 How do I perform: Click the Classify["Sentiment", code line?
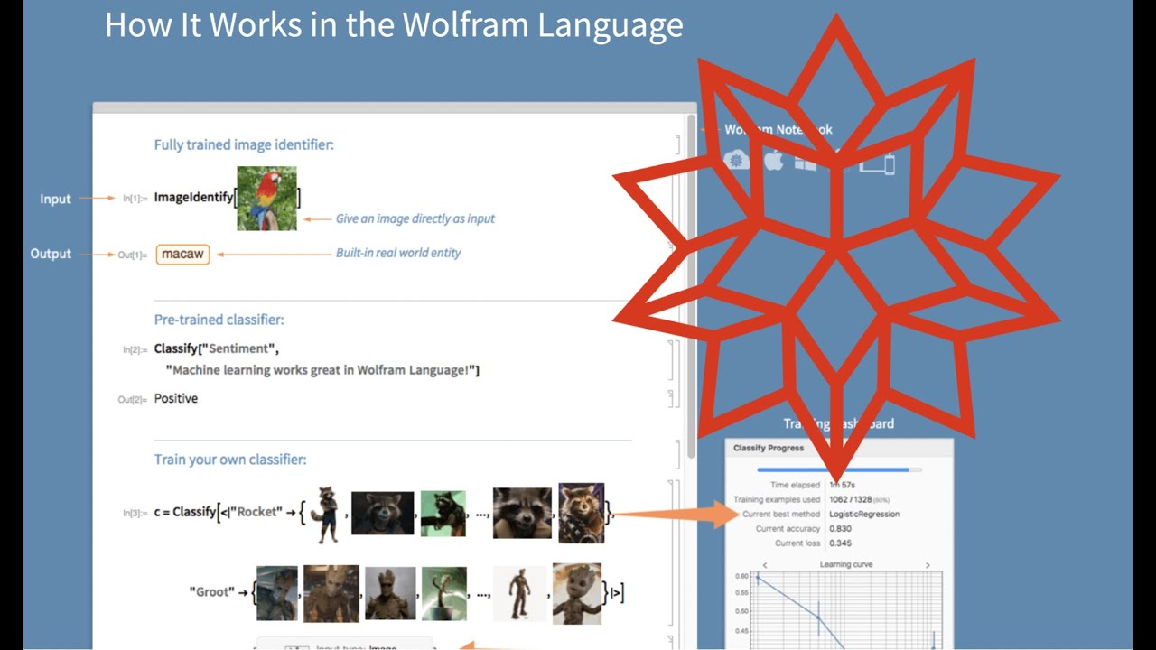coord(217,348)
